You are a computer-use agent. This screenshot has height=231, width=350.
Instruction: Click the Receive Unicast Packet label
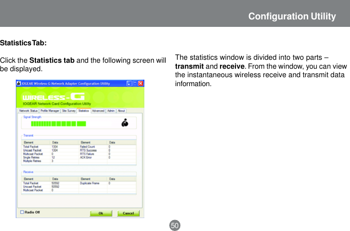point(32,187)
